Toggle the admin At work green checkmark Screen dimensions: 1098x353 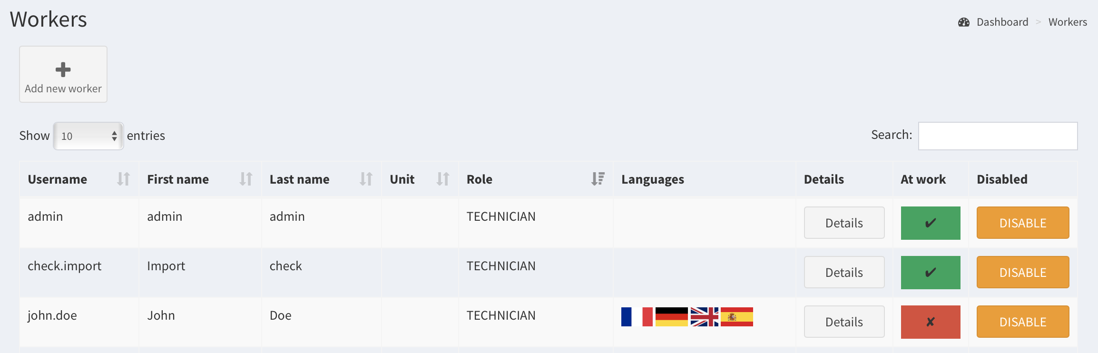[x=930, y=223]
